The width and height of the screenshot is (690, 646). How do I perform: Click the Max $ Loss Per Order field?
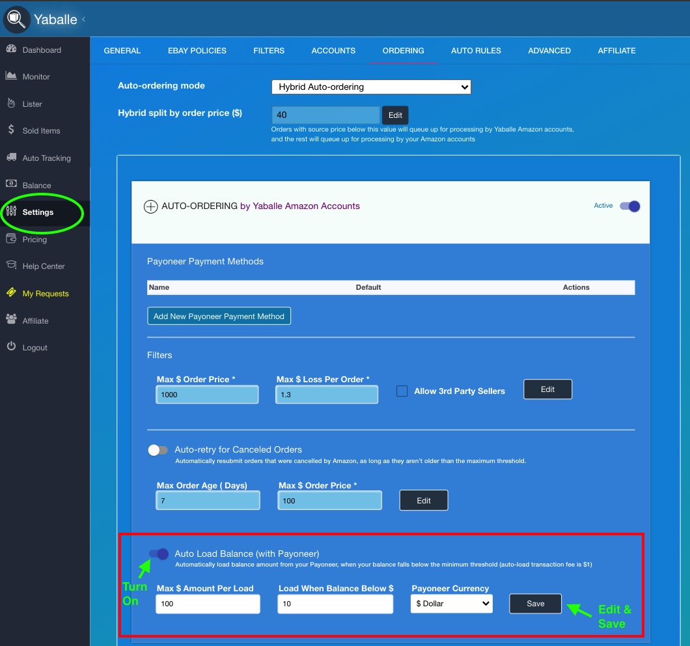(327, 395)
